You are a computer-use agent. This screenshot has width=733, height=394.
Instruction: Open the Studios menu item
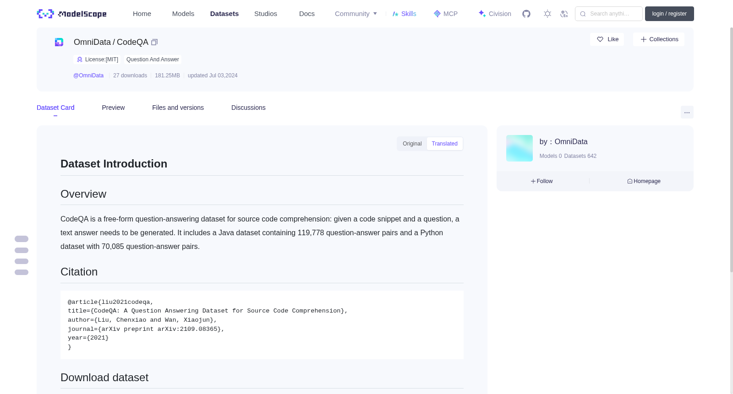click(266, 14)
